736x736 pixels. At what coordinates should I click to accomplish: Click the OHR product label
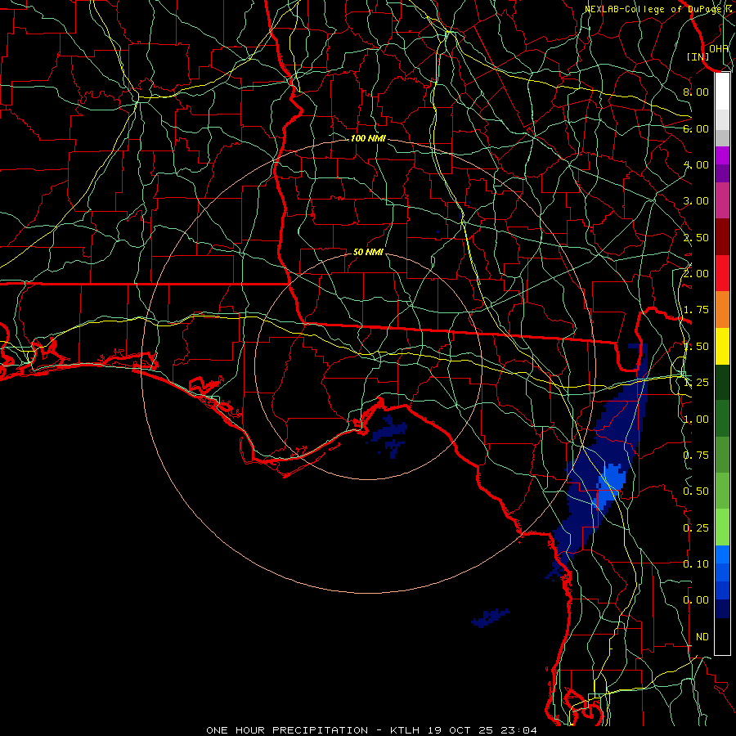719,48
